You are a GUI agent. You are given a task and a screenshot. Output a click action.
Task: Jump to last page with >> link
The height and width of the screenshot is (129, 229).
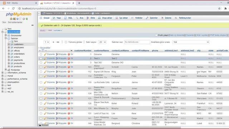tap(58, 42)
